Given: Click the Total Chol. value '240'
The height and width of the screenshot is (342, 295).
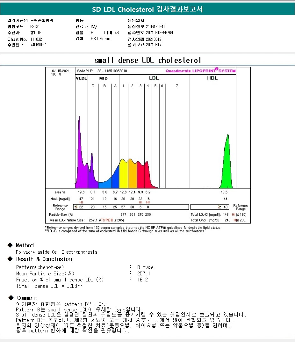Looking at the screenshot, I should tap(228, 220).
